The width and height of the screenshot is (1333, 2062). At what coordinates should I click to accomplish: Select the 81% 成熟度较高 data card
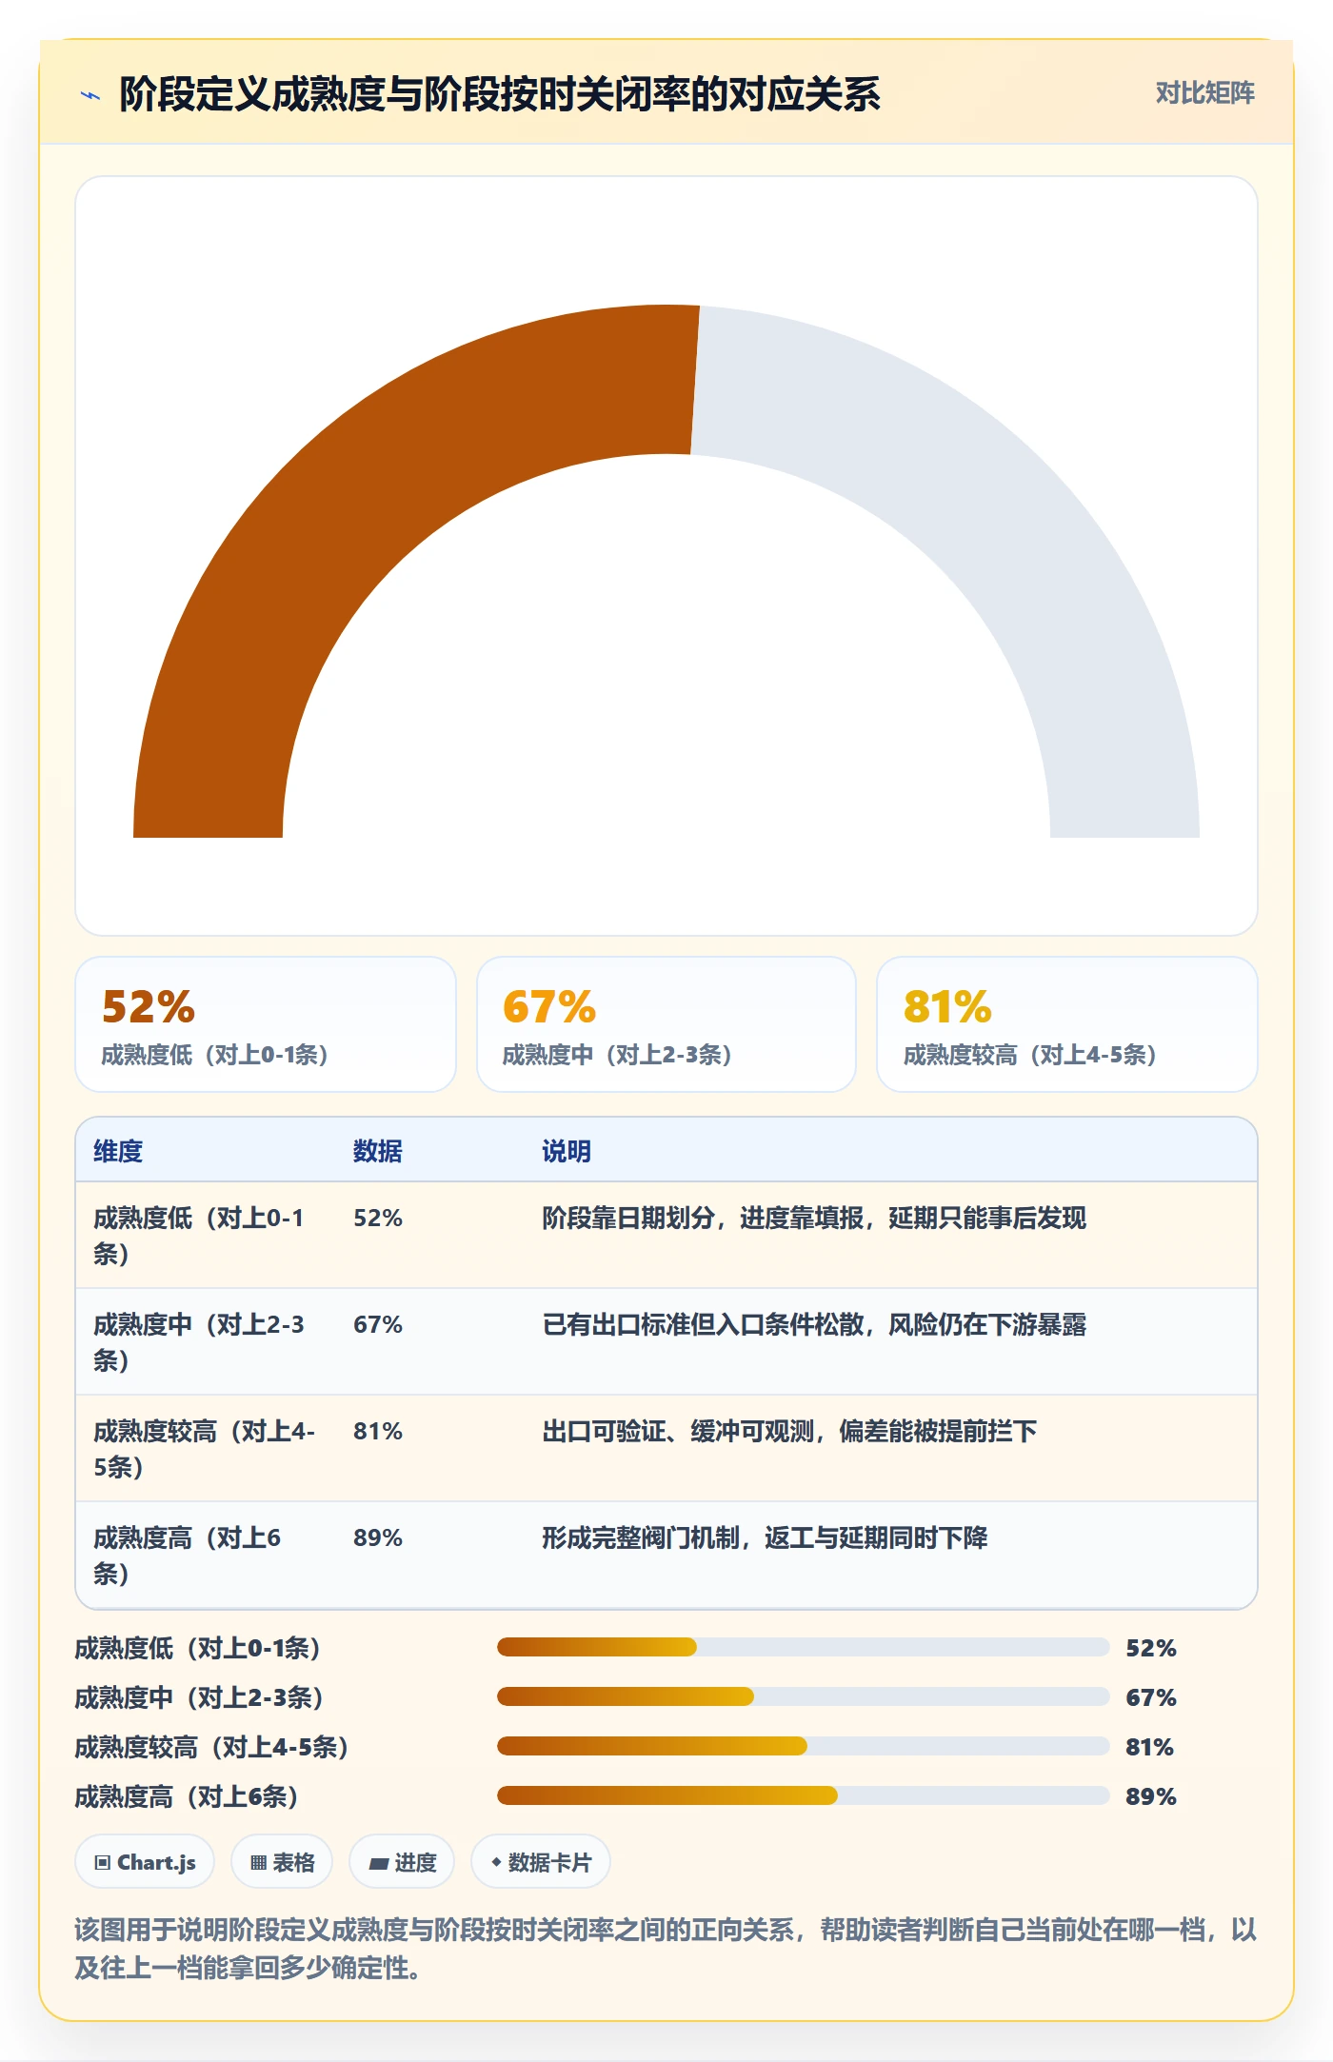point(1067,1024)
